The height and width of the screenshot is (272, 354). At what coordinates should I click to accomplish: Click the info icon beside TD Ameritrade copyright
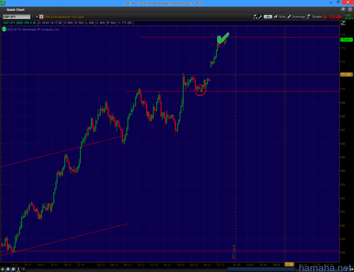coord(4,29)
